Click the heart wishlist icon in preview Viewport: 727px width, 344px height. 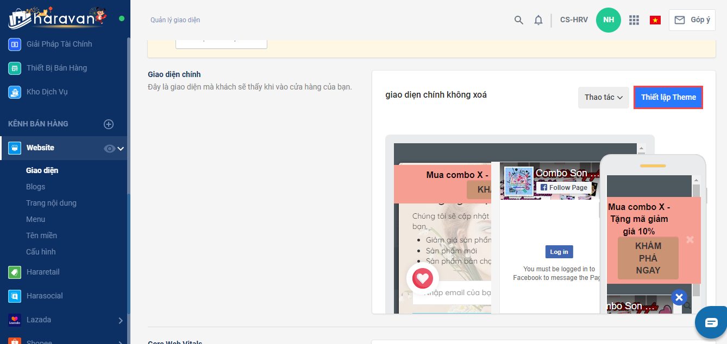[x=423, y=279]
